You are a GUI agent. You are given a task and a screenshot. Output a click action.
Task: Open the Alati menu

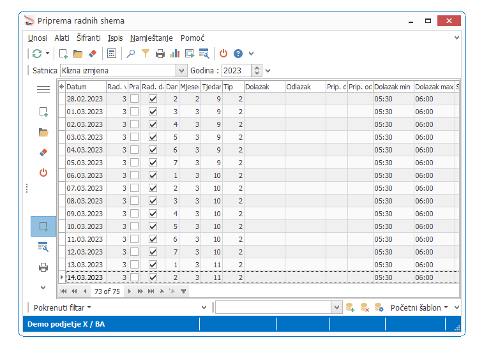(62, 38)
